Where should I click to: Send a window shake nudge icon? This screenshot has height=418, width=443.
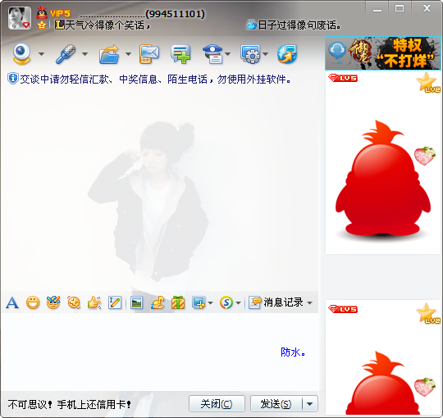[x=74, y=302]
